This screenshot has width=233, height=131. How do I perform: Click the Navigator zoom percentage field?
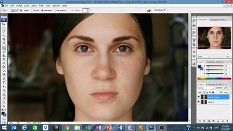point(202,57)
